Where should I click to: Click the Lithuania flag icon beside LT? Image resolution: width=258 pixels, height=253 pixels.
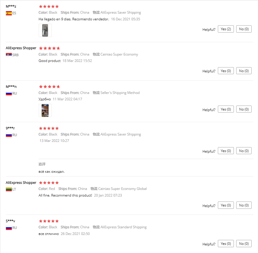pos(9,189)
